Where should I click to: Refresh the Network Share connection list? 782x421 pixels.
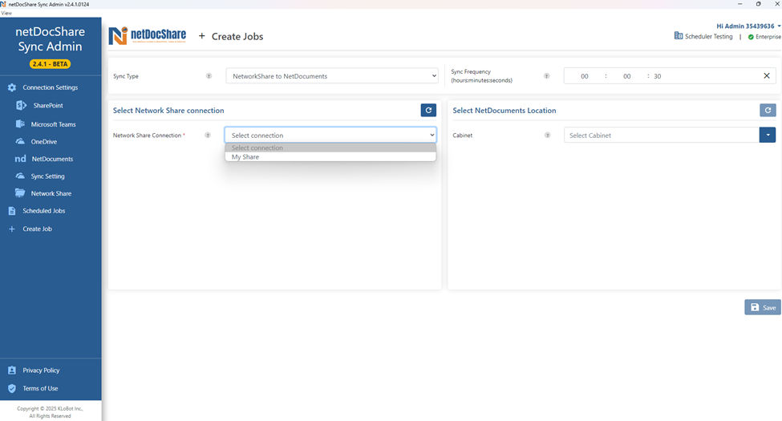(x=428, y=110)
